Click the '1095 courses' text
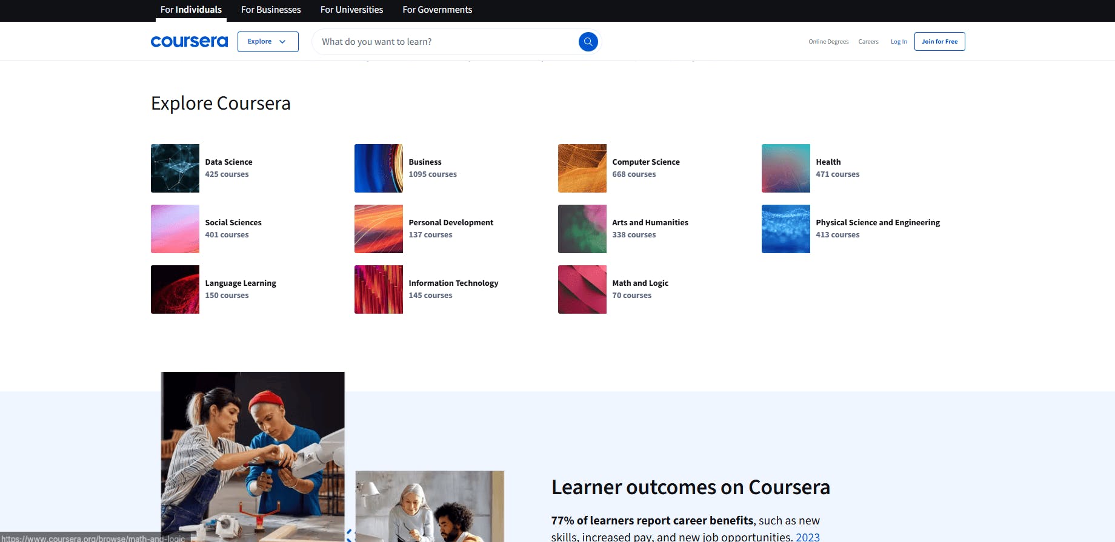The width and height of the screenshot is (1115, 542). 433,174
